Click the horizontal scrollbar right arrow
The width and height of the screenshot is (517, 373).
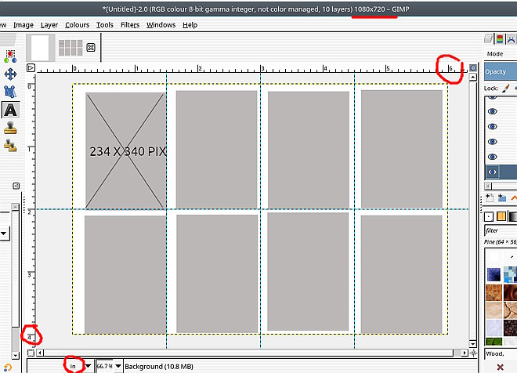465,353
